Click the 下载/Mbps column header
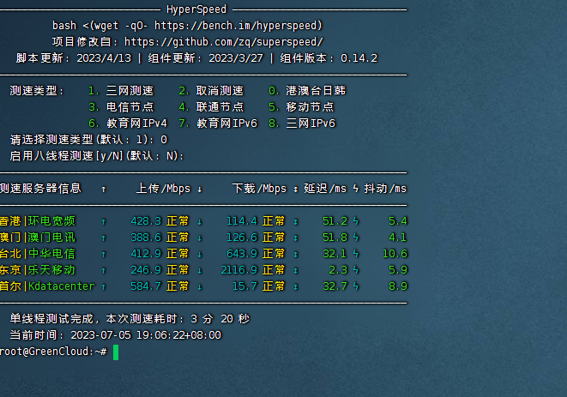567x397 pixels. click(x=259, y=189)
